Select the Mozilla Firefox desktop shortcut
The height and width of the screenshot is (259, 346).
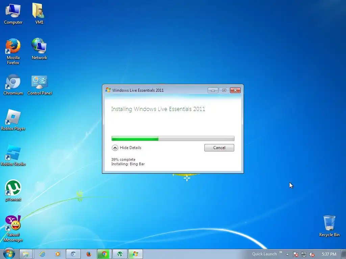[13, 52]
